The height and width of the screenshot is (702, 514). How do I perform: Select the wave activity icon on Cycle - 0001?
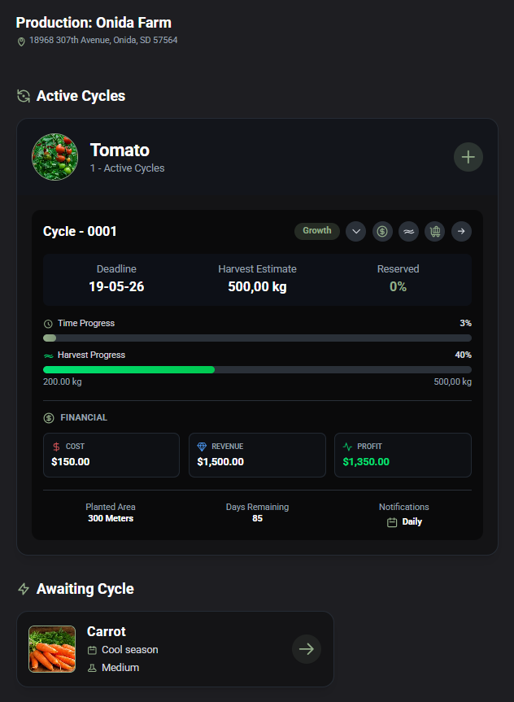coord(408,231)
